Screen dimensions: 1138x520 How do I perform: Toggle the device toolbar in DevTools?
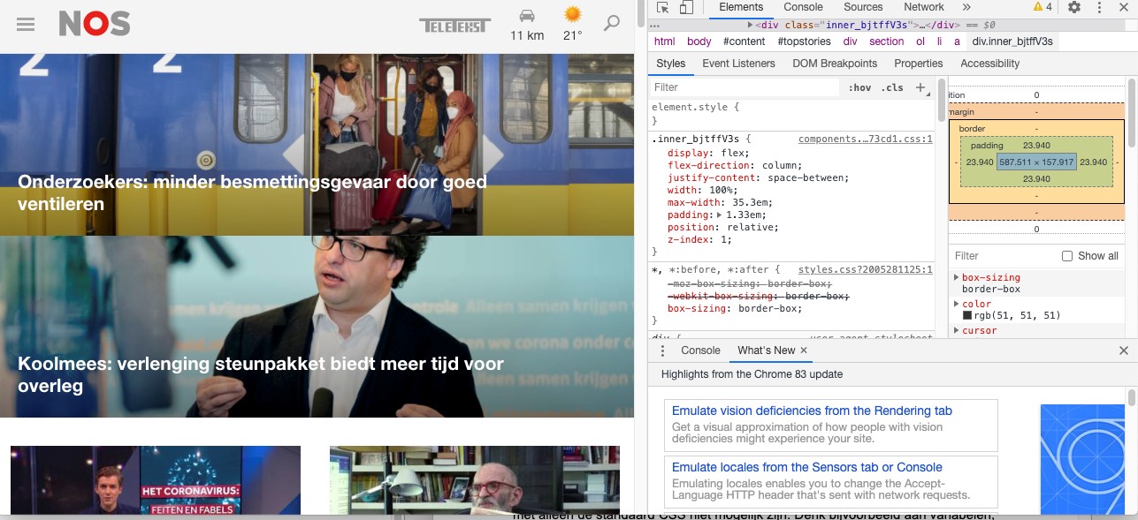click(686, 7)
